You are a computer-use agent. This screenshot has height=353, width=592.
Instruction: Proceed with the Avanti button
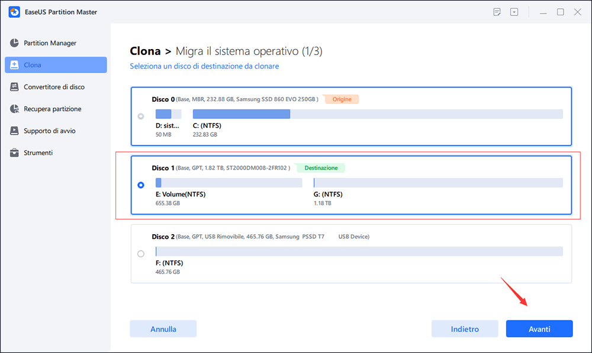click(x=539, y=329)
